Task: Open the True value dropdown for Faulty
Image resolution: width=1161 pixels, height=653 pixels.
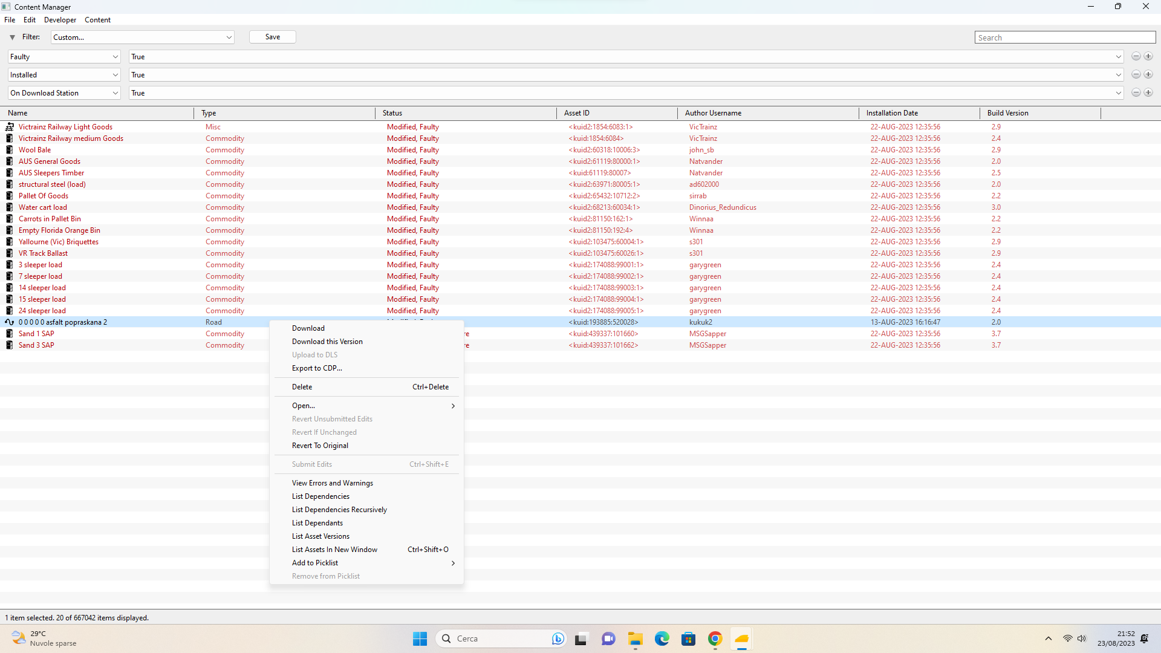Action: (x=626, y=57)
